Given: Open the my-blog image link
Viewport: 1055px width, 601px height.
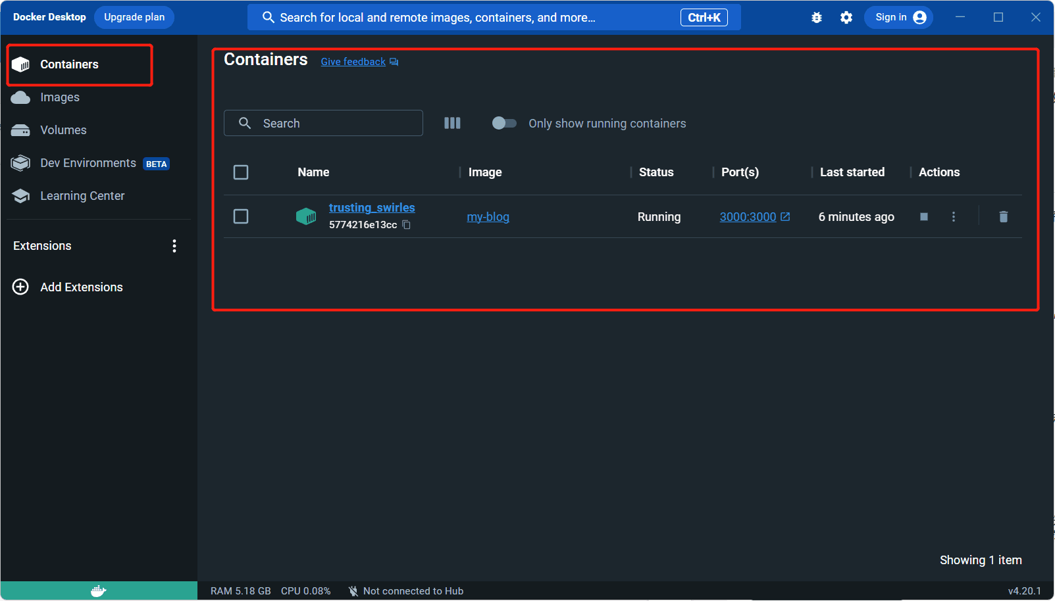Looking at the screenshot, I should coord(488,217).
